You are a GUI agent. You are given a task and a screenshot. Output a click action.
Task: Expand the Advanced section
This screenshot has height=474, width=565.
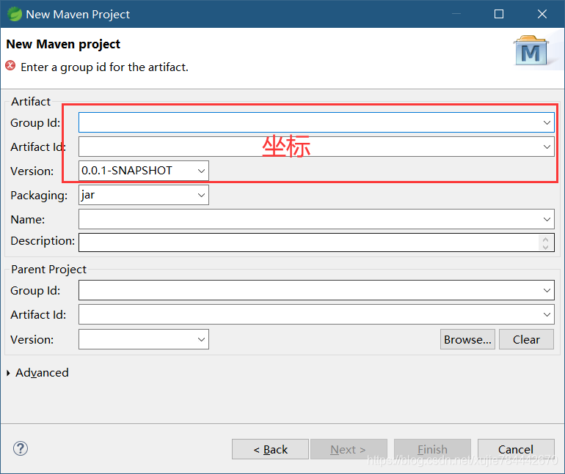[x=8, y=373]
